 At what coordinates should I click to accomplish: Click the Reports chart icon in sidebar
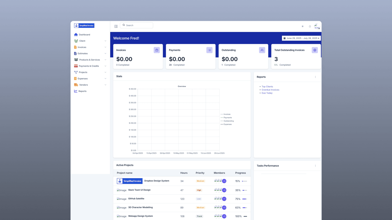pyautogui.click(x=76, y=91)
